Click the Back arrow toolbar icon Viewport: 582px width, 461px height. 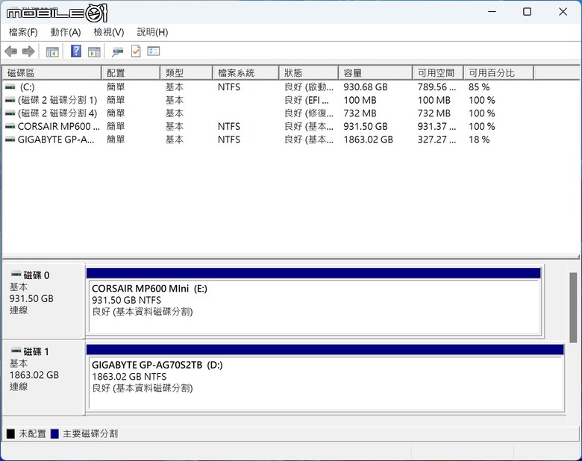(10, 51)
